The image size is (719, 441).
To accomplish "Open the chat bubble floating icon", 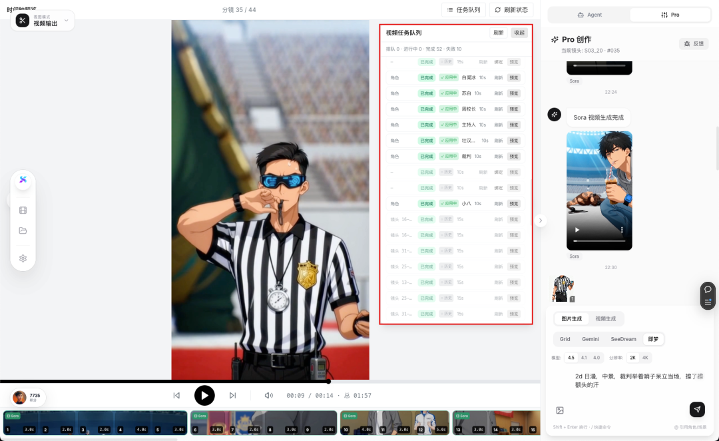I will pos(708,289).
